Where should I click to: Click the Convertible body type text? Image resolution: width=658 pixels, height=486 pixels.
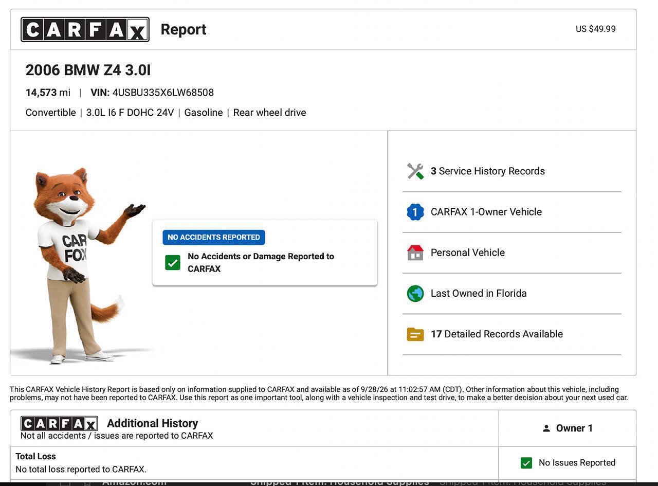click(x=51, y=113)
